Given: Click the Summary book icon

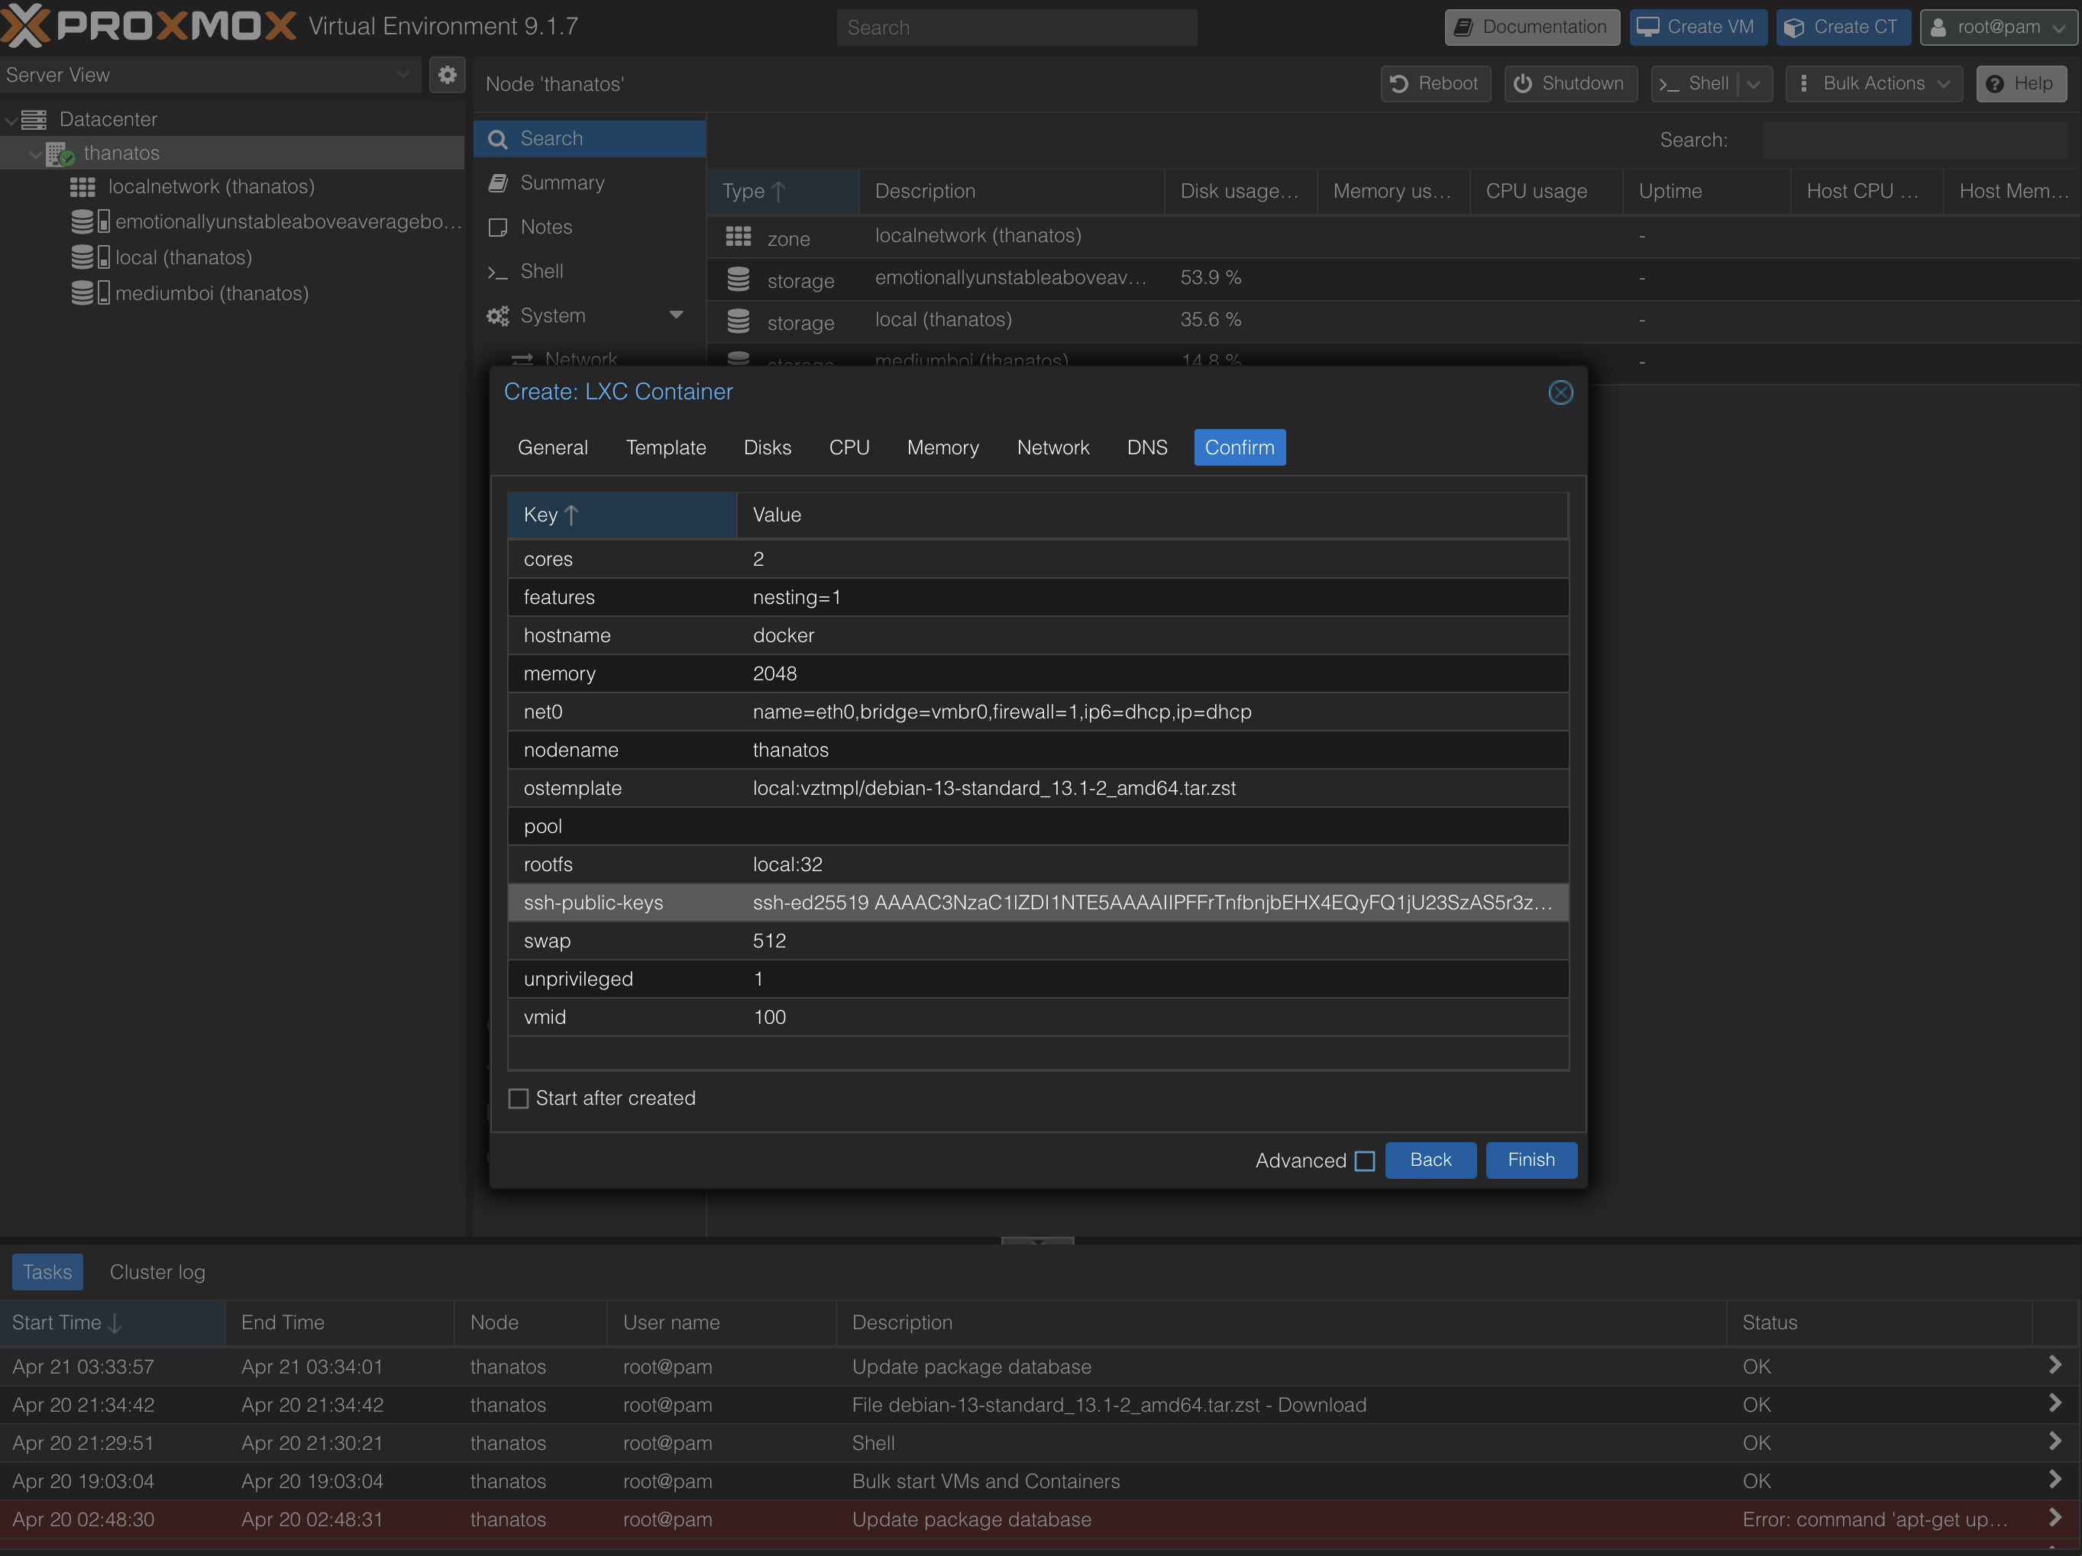Looking at the screenshot, I should point(498,183).
